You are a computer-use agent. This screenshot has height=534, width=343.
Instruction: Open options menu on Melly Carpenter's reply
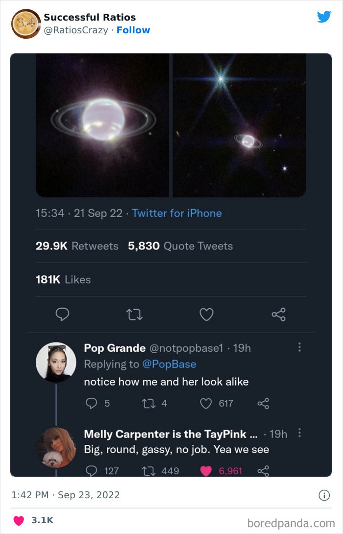[x=300, y=433]
